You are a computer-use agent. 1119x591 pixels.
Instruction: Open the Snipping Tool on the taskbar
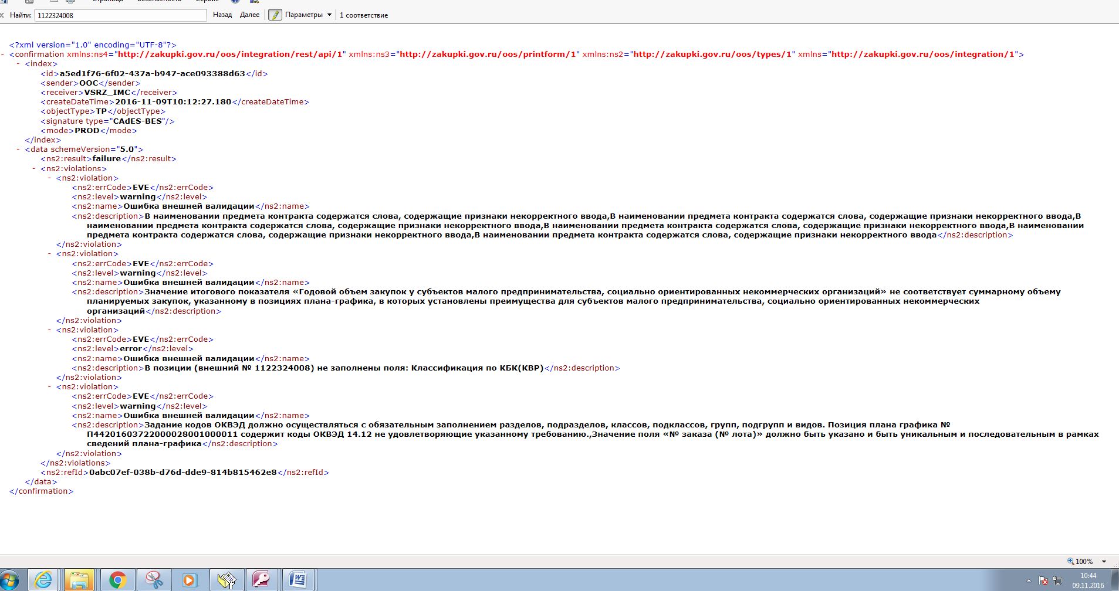pyautogui.click(x=154, y=580)
